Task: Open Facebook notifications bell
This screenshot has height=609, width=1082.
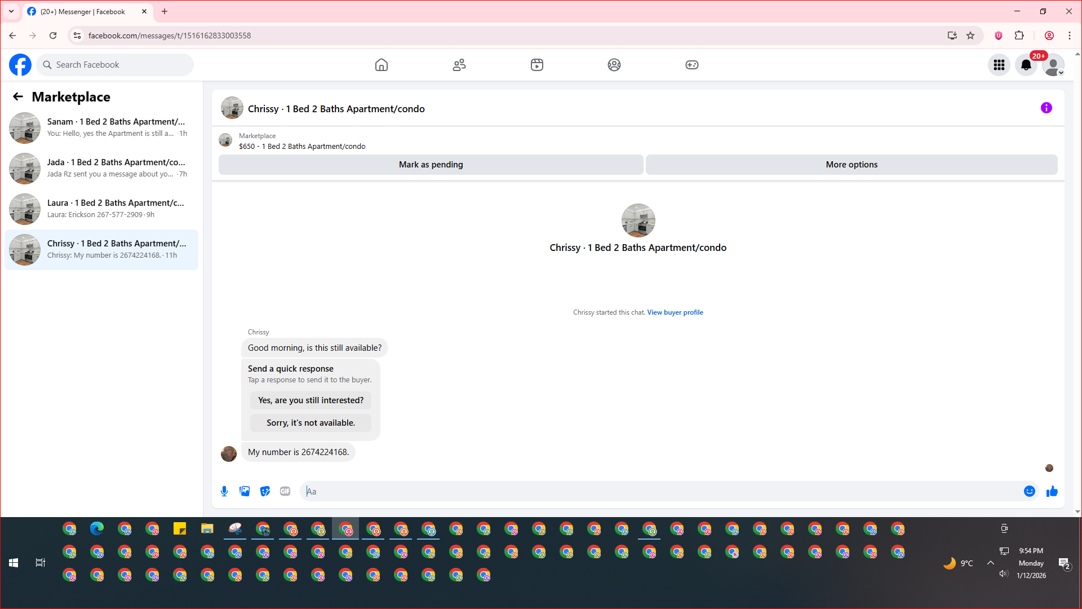Action: coord(1026,65)
